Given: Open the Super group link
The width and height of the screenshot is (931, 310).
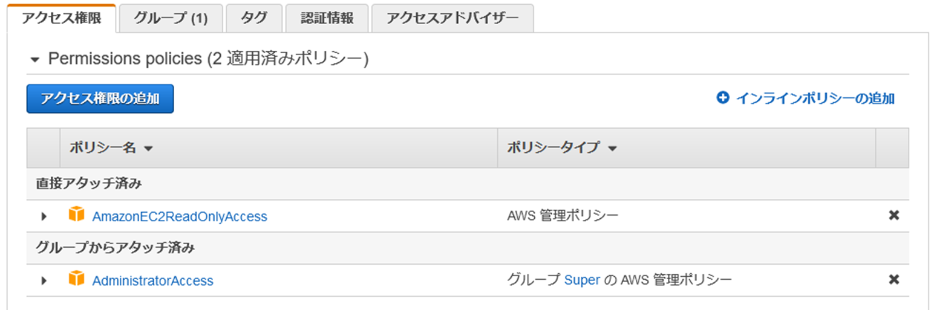Looking at the screenshot, I should [x=582, y=280].
